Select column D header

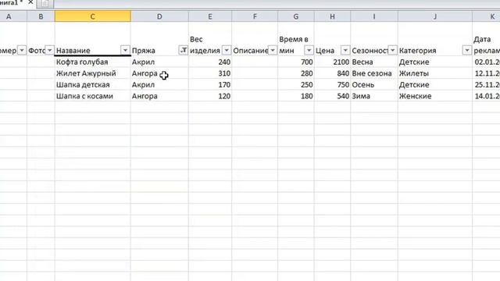pyautogui.click(x=159, y=16)
